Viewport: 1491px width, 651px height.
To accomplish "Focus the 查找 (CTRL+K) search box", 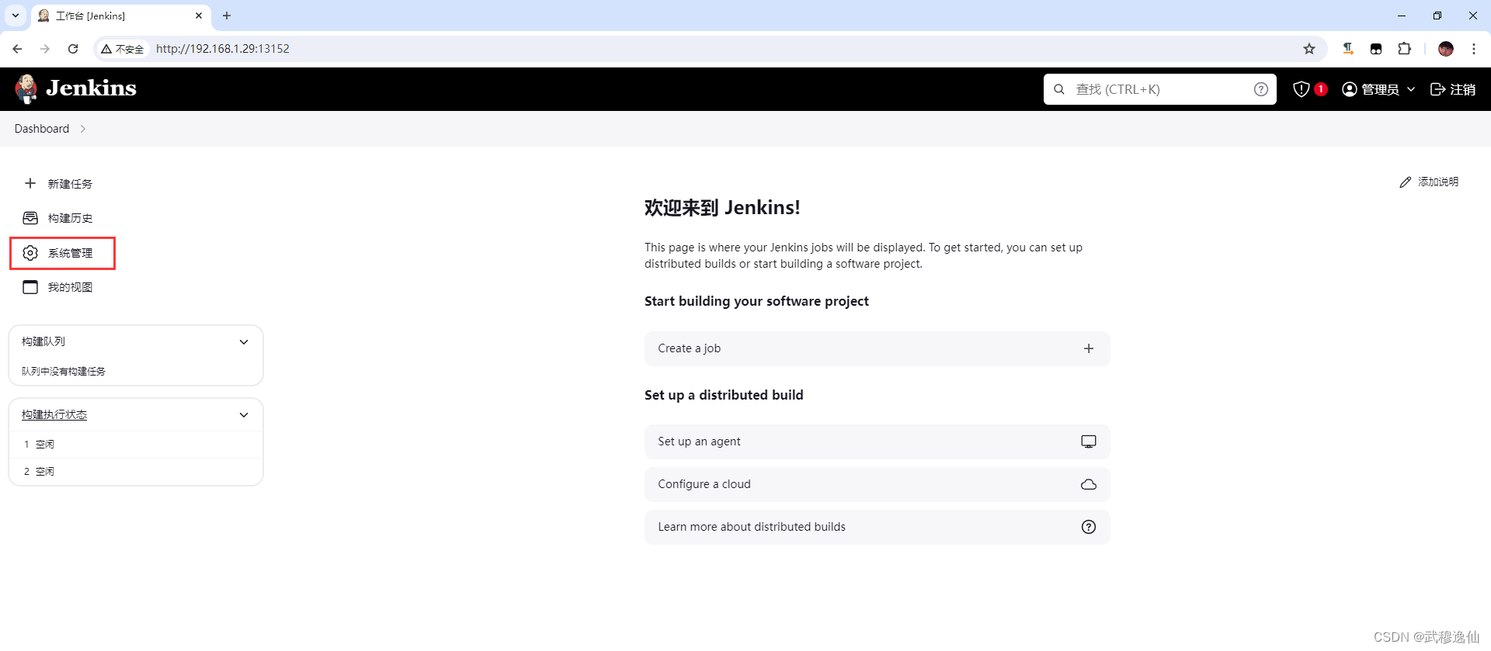I will tap(1159, 89).
